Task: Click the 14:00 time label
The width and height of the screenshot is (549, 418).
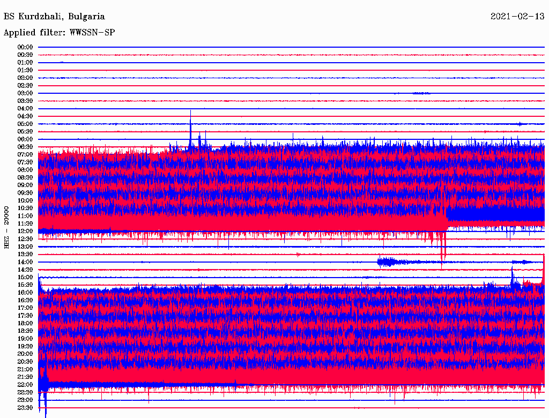Action: click(25, 262)
